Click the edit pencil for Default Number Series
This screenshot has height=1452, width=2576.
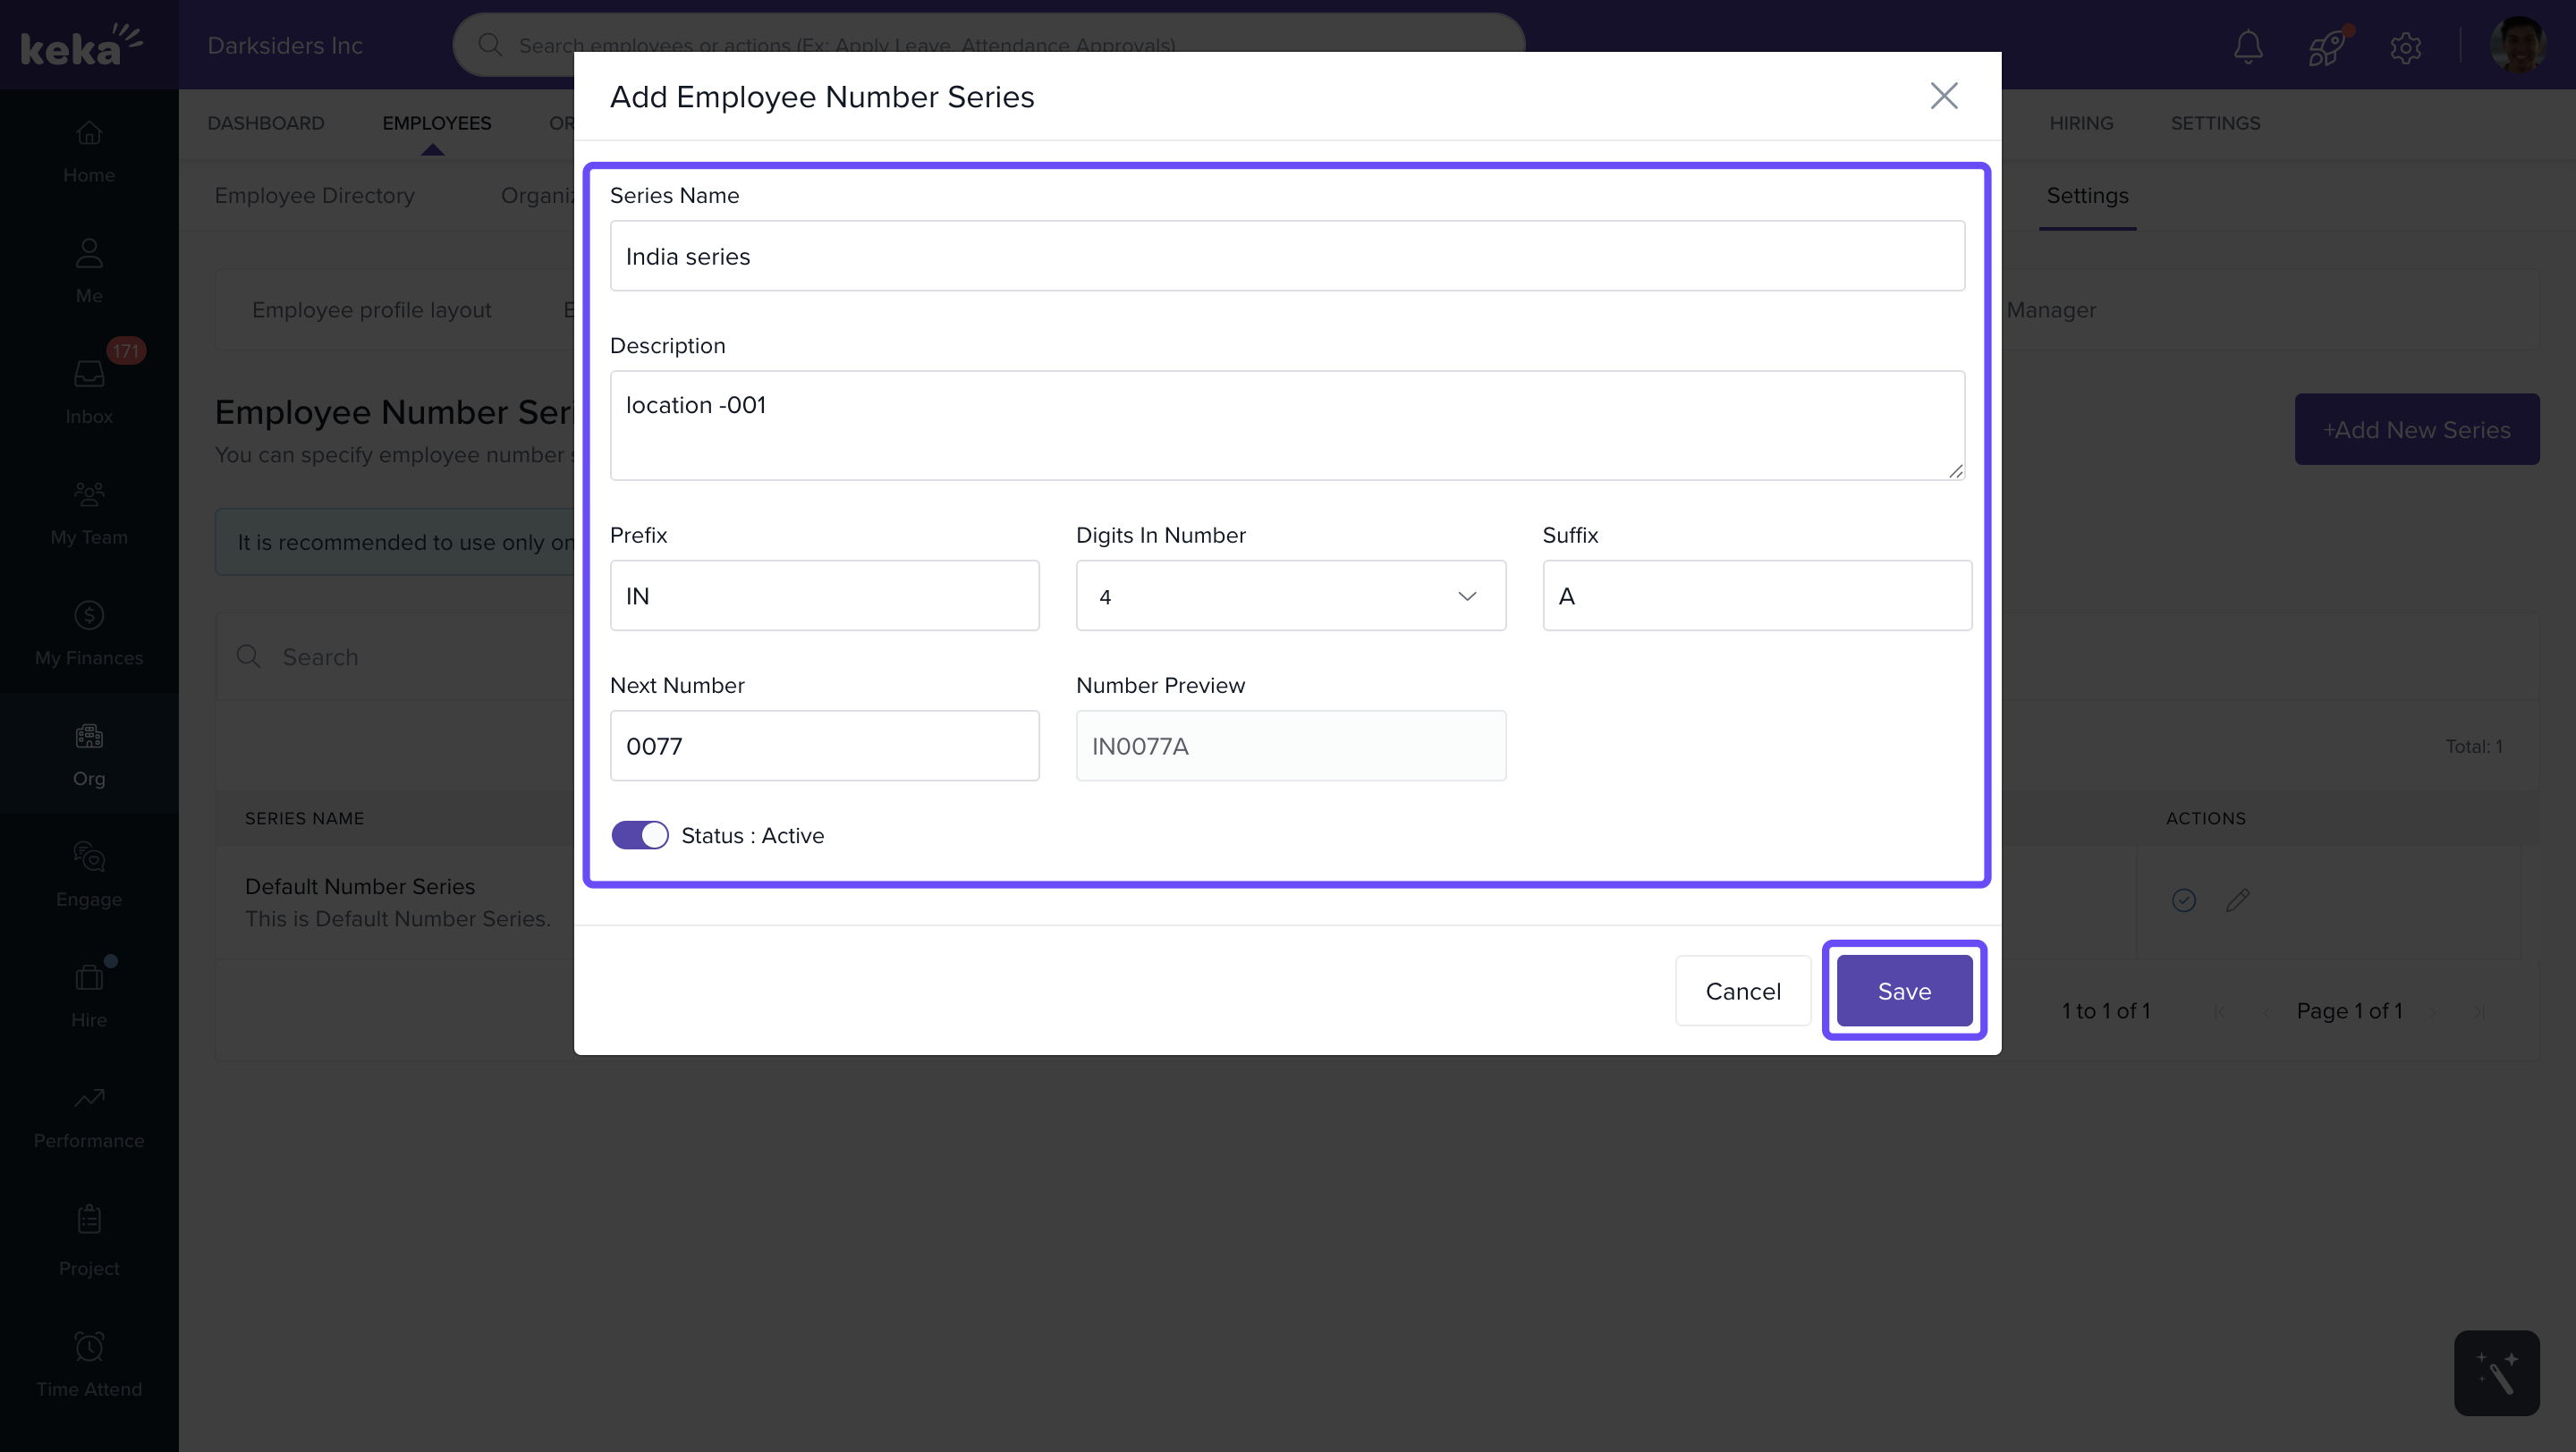tap(2238, 899)
